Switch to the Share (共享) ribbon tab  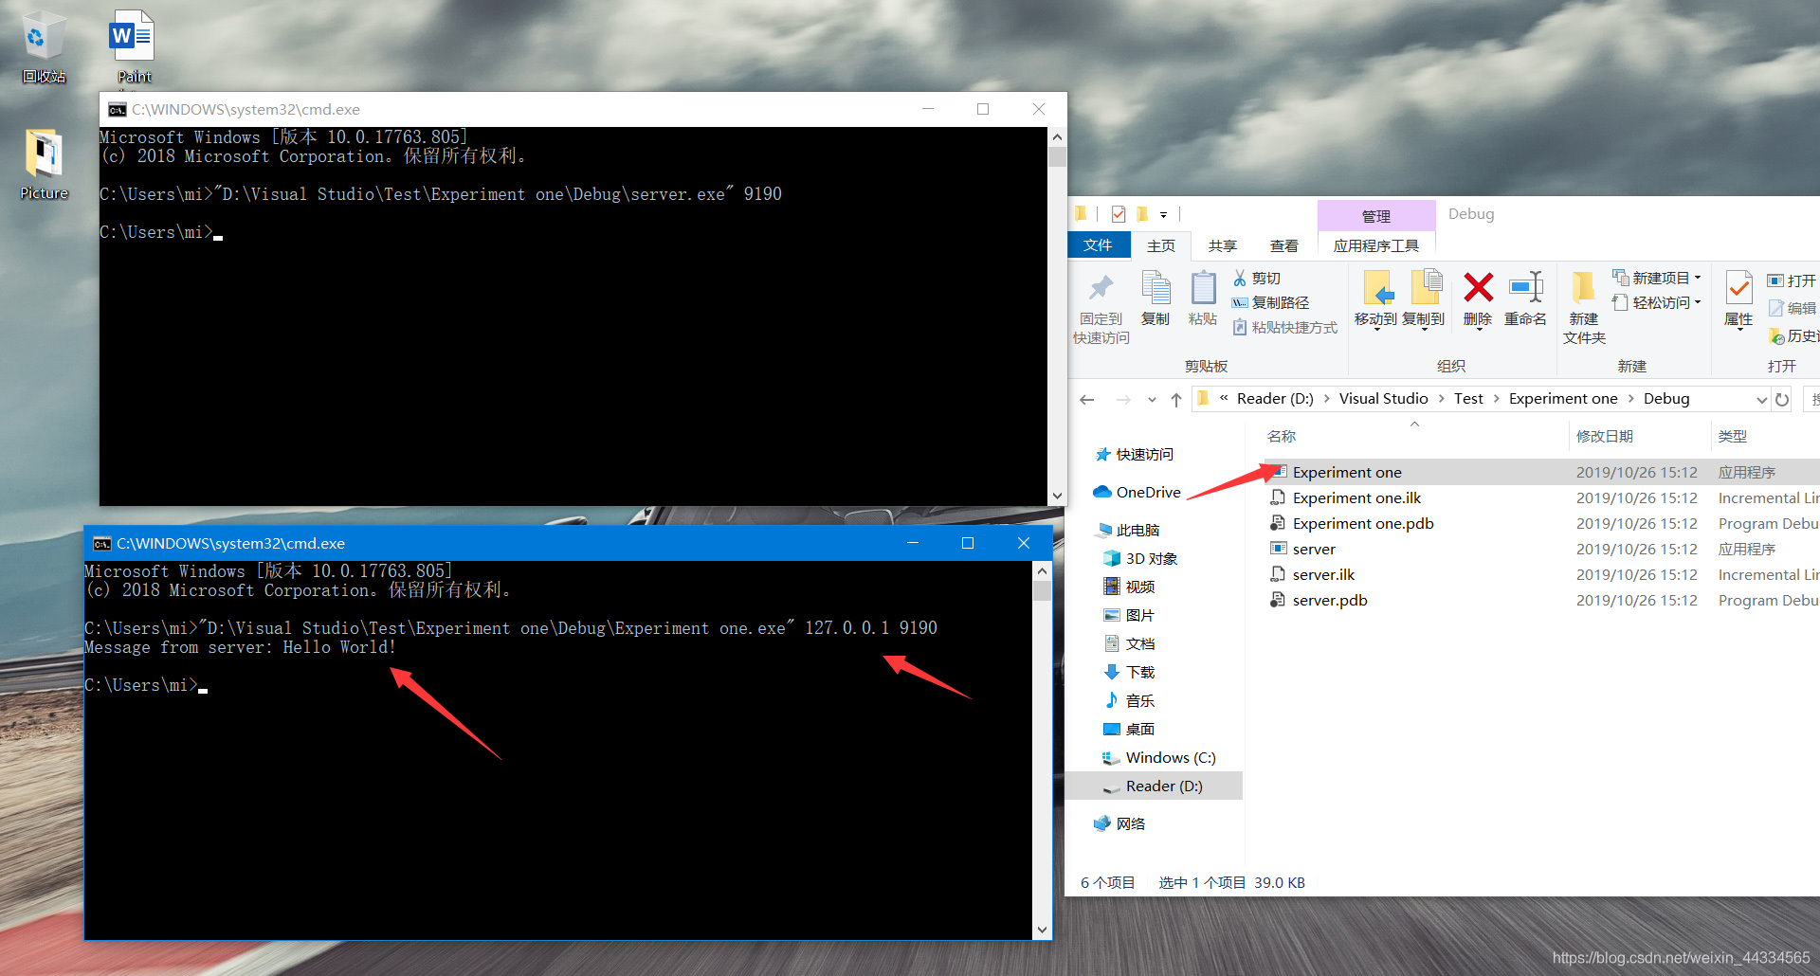(x=1222, y=245)
